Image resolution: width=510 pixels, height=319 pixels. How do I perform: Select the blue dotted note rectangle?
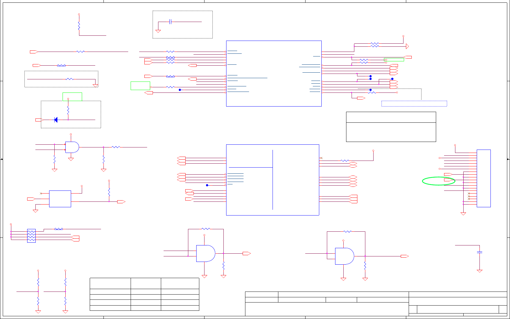(x=414, y=103)
